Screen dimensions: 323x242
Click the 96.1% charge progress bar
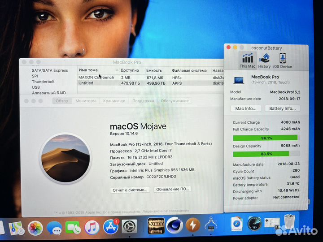[266, 138]
